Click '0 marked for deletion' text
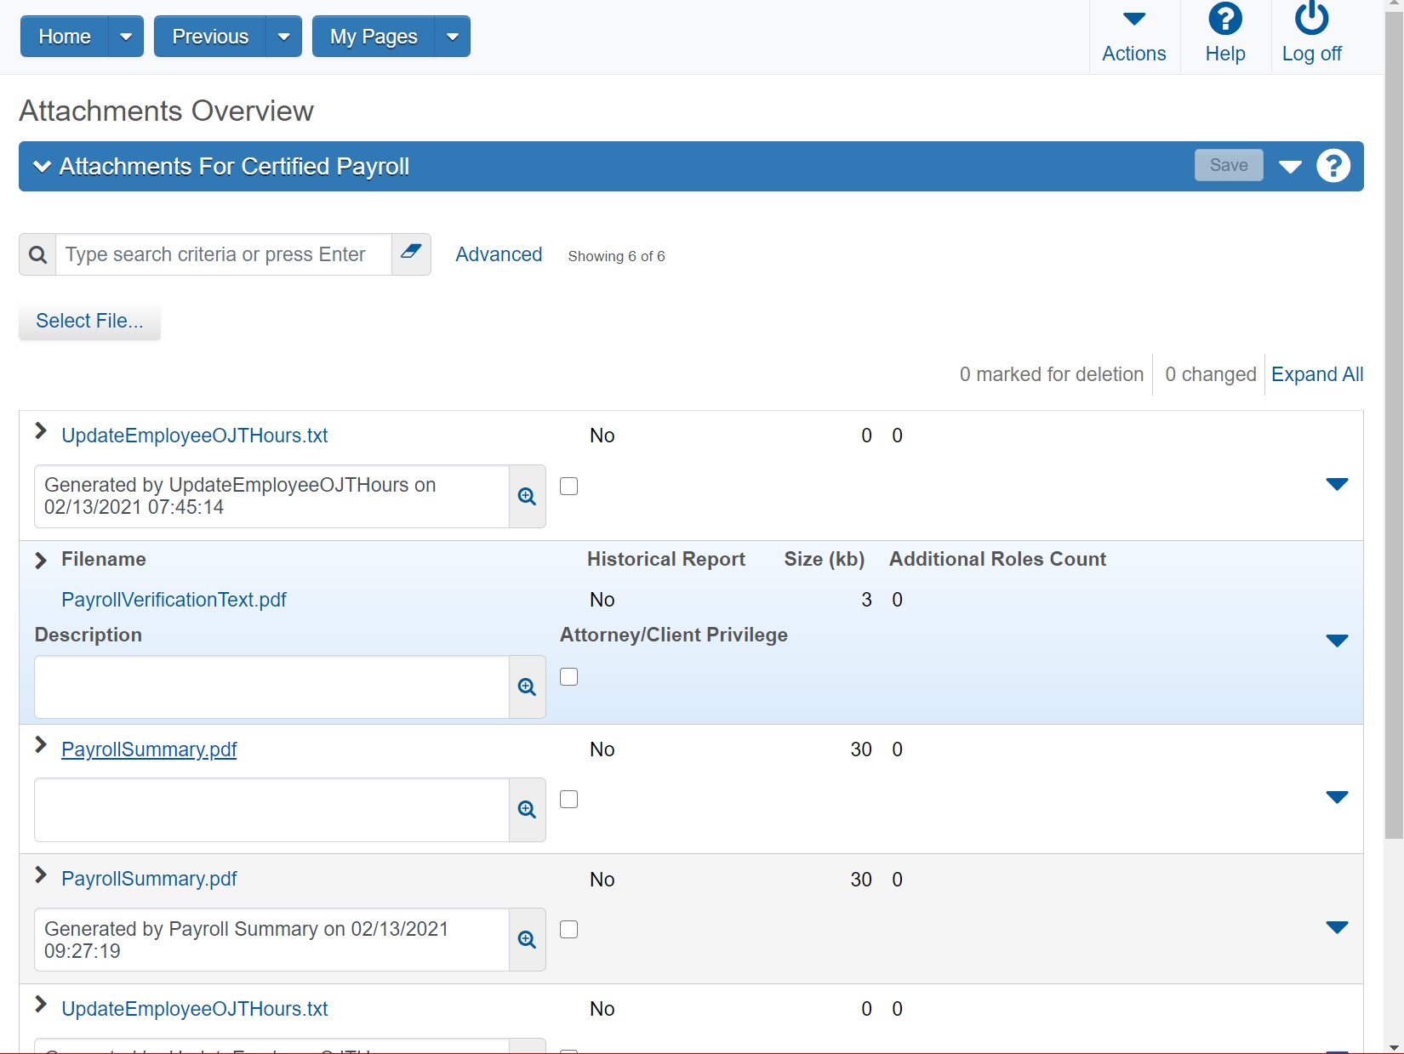 (x=1051, y=374)
